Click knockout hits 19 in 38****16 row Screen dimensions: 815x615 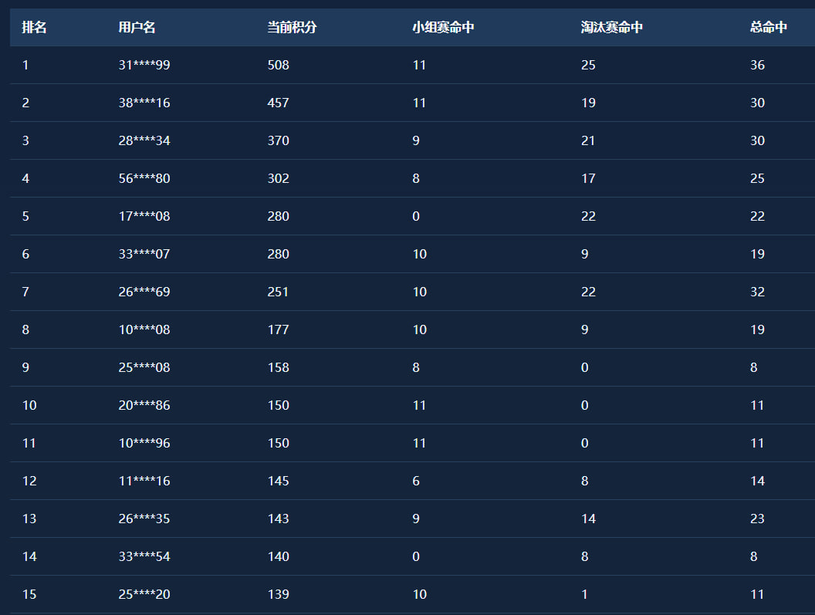588,103
